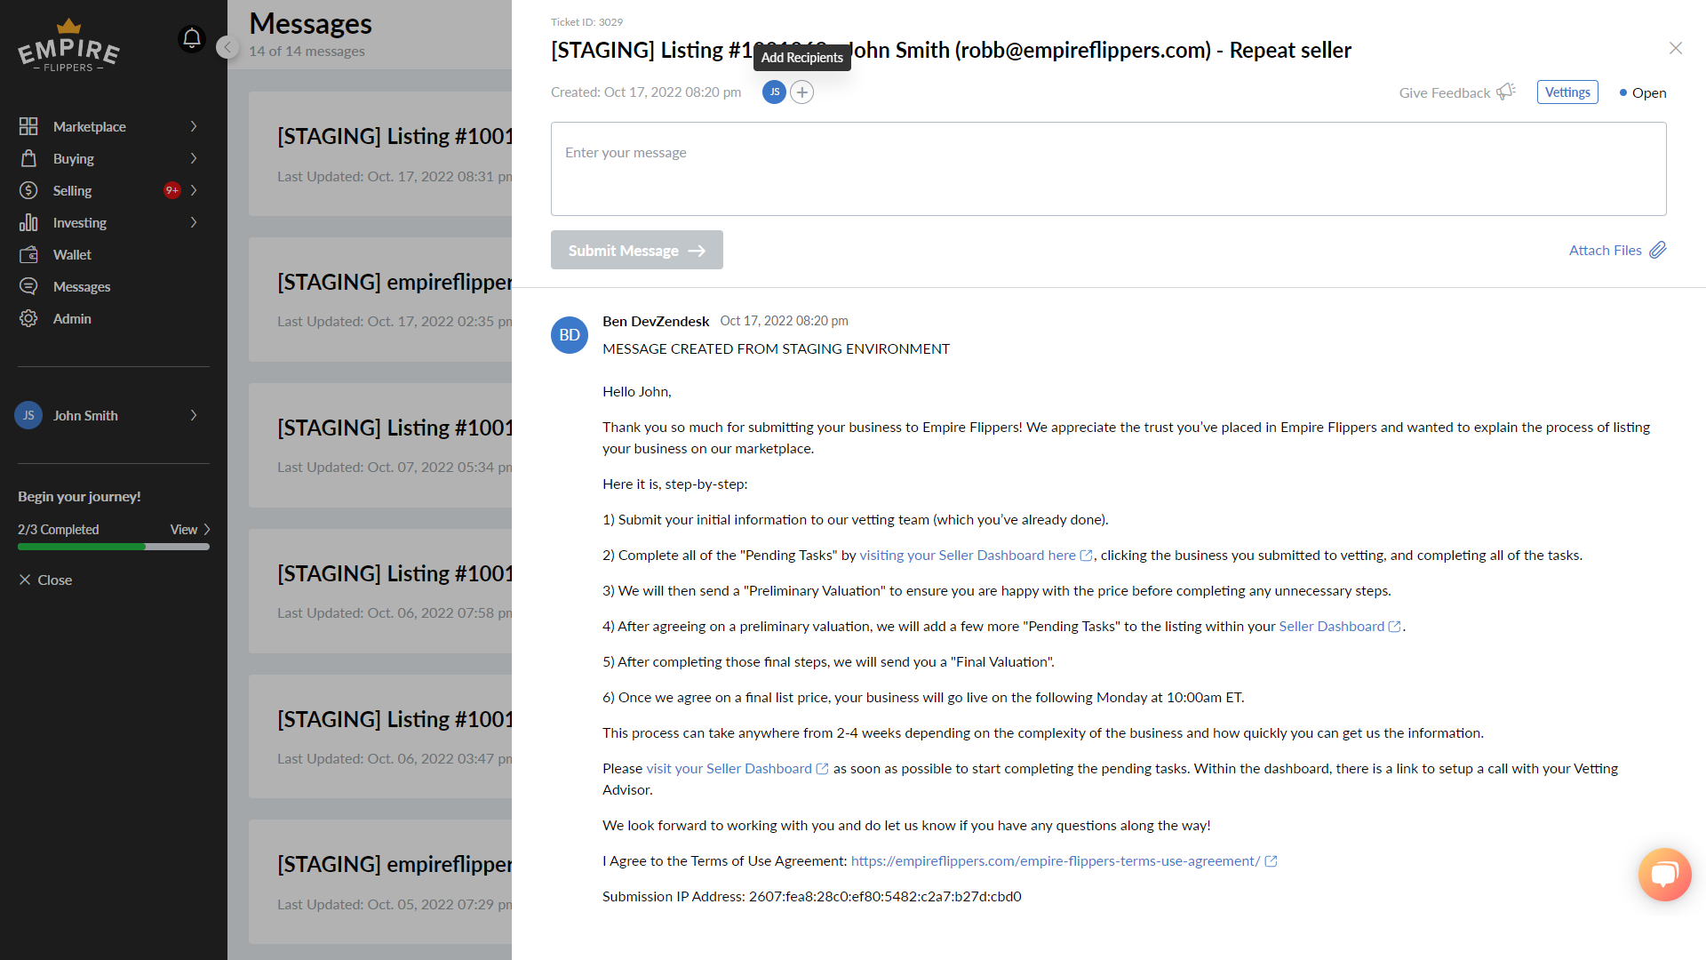Expand the John Smith account menu

[x=194, y=415]
